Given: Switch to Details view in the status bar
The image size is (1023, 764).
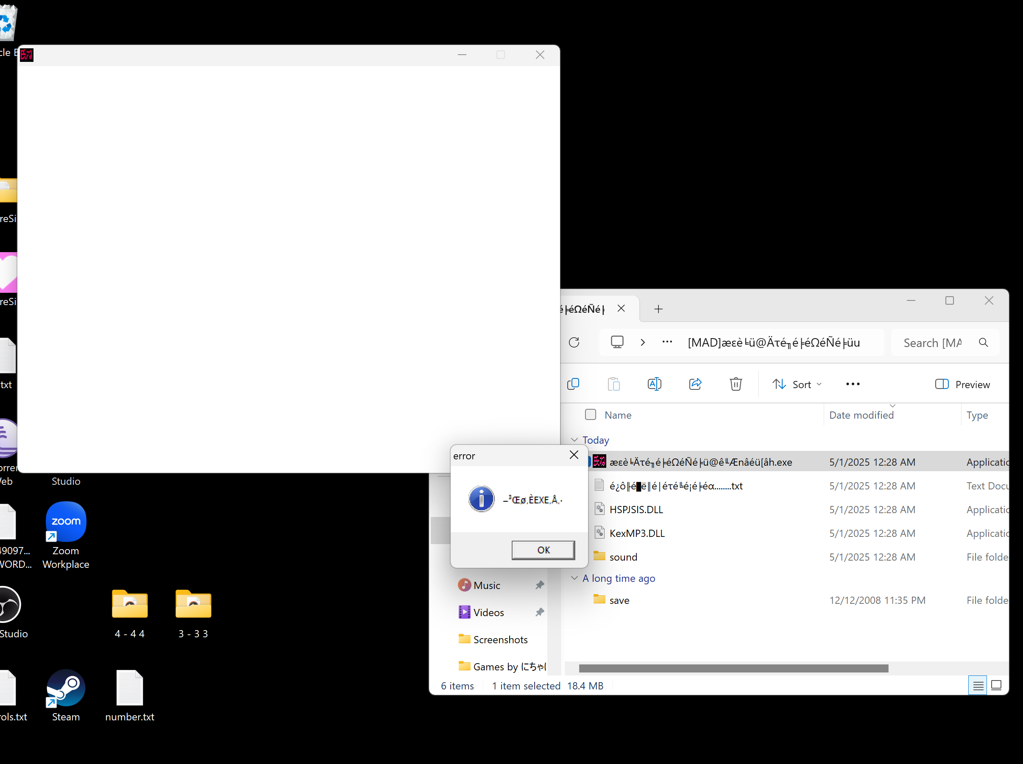Looking at the screenshot, I should click(978, 686).
